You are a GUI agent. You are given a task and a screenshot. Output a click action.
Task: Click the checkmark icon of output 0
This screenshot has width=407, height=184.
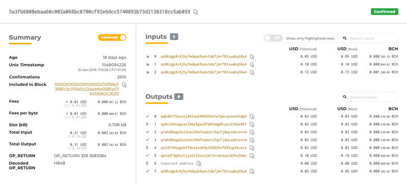tap(148, 116)
